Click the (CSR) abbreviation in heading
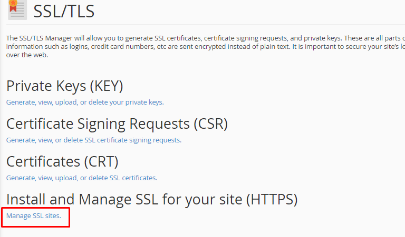The height and width of the screenshot is (237, 405). coord(211,124)
